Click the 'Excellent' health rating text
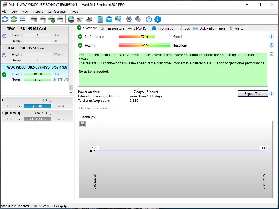Viewport: 279px width, 209px height. (x=180, y=46)
